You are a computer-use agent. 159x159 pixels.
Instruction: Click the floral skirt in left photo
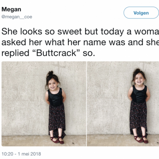[x=57, y=118]
